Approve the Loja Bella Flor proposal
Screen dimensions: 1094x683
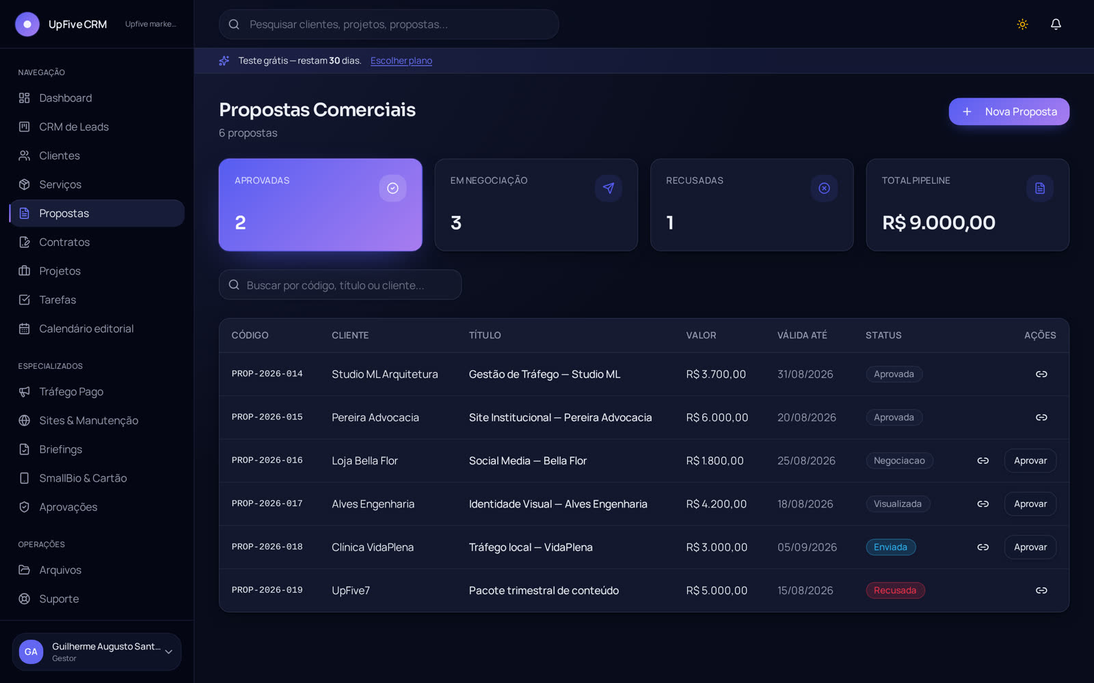(1030, 460)
